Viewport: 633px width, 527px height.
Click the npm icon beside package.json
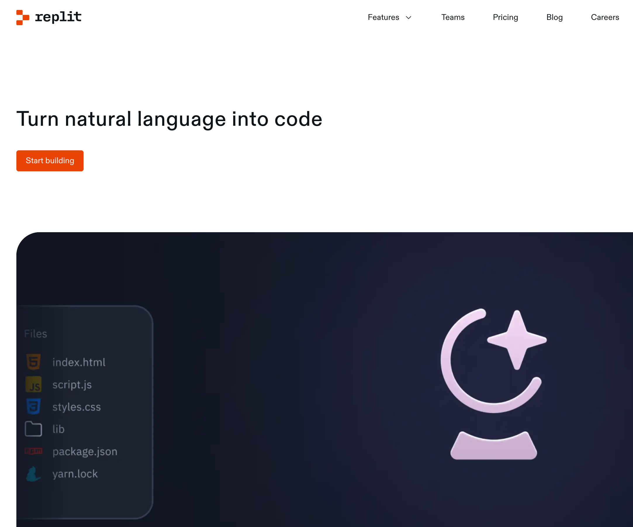click(33, 451)
